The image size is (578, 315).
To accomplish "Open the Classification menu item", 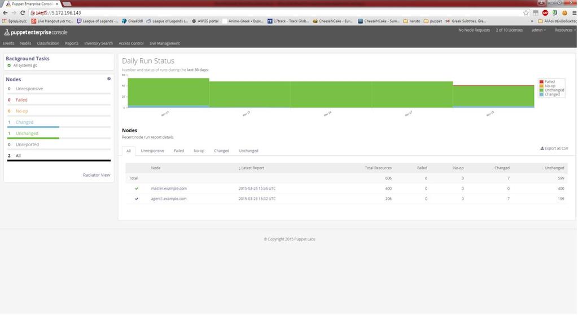I will [48, 43].
